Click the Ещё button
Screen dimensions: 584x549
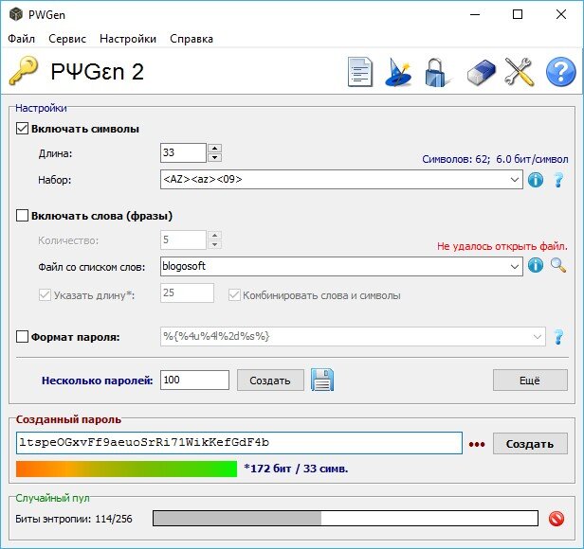pyautogui.click(x=530, y=381)
